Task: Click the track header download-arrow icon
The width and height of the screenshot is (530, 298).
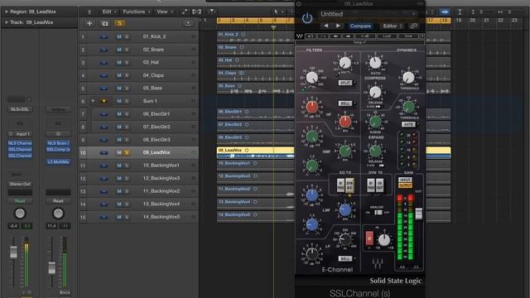Action: [x=188, y=23]
